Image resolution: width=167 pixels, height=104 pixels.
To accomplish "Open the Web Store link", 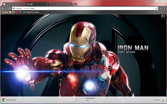I will (157, 100).
